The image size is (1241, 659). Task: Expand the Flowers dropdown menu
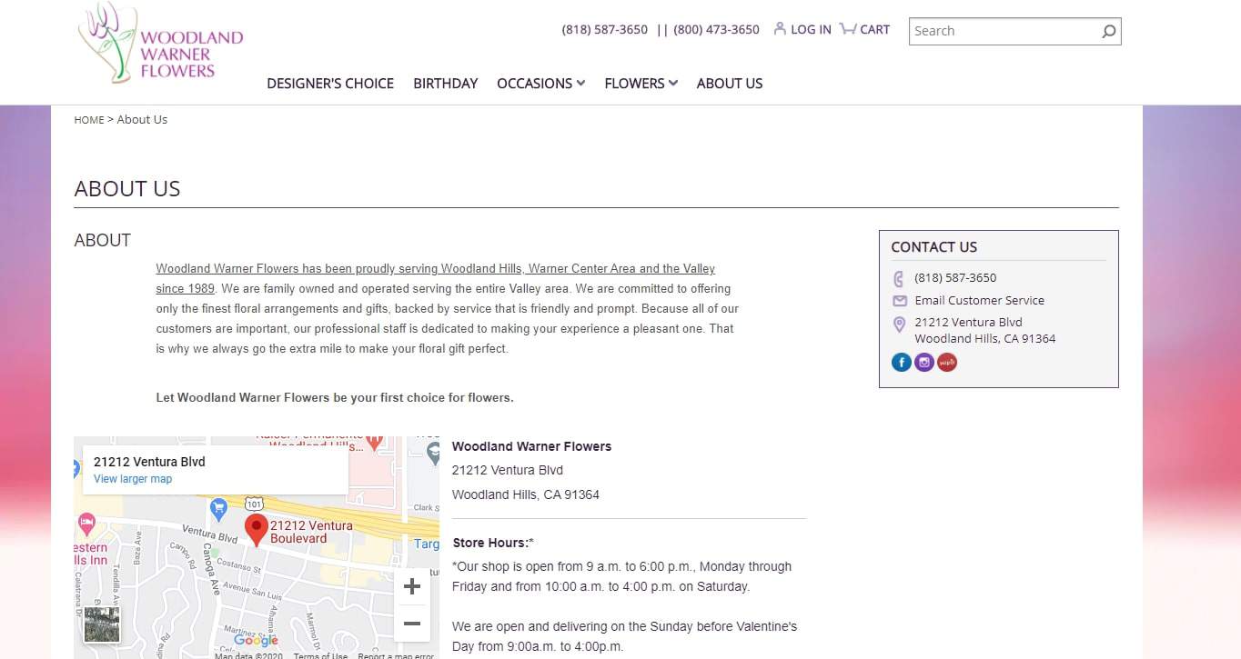point(641,84)
